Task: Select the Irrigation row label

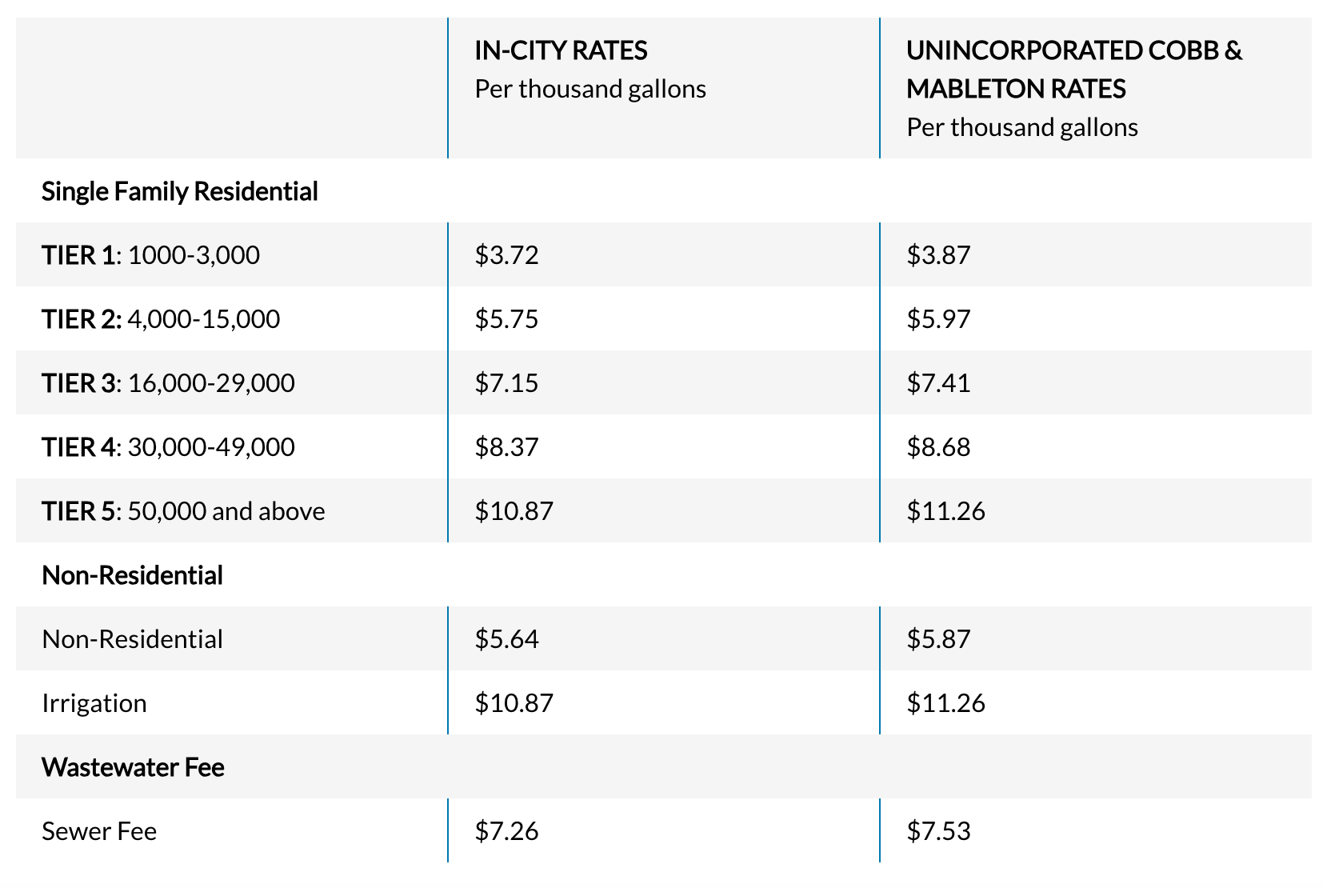Action: pos(94,703)
